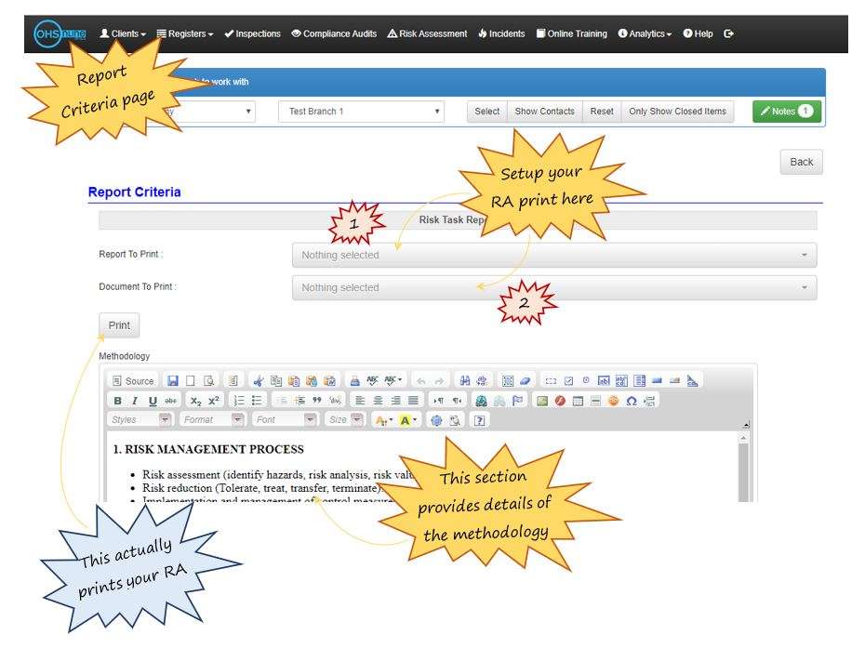Open the Document To Print dropdown
Image resolution: width=865 pixels, height=648 pixels.
click(554, 288)
